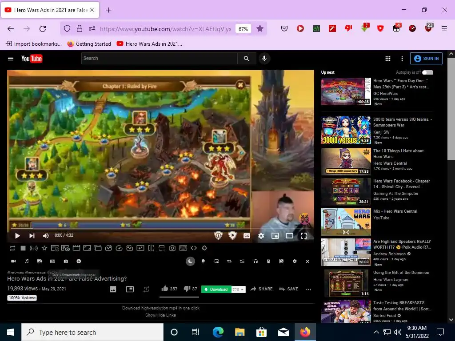Click the video camera icon in second row

click(x=13, y=261)
